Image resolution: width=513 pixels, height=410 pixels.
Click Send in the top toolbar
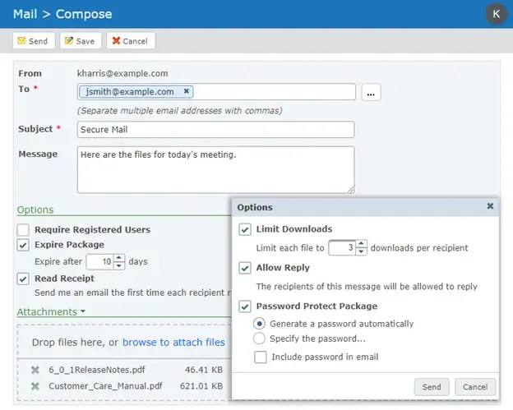pyautogui.click(x=32, y=41)
